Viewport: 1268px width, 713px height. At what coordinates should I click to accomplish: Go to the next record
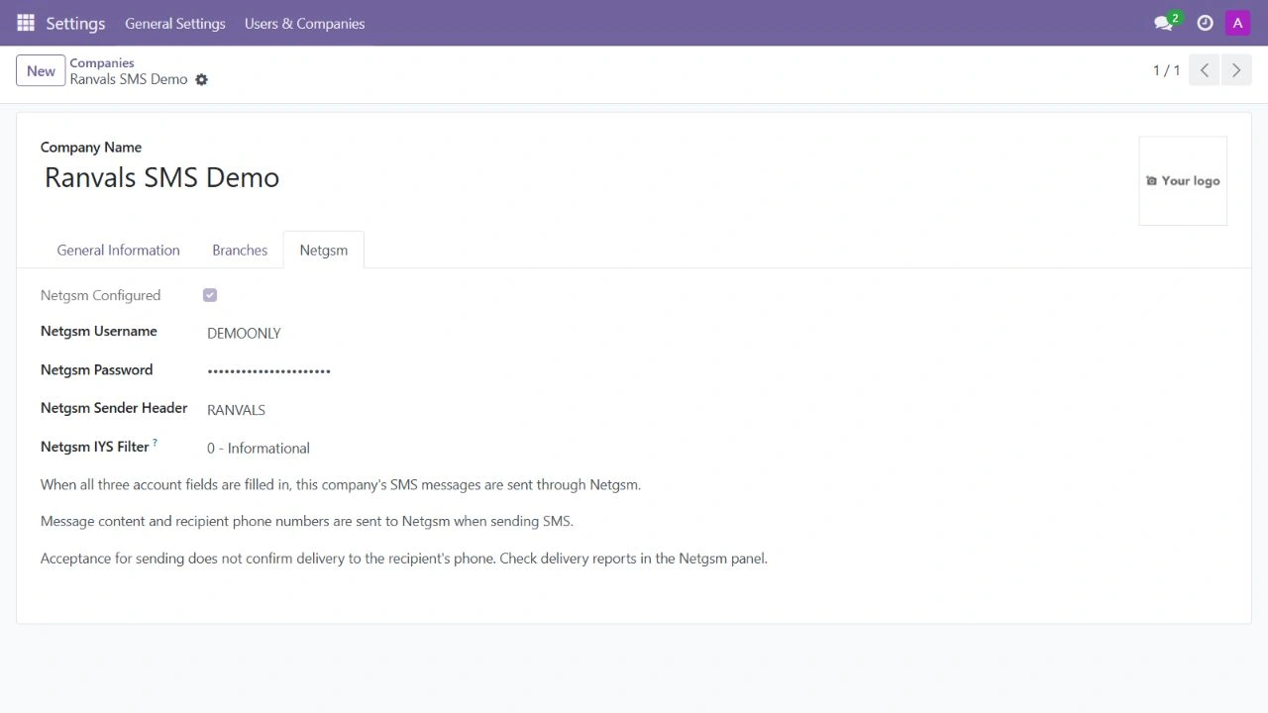click(x=1236, y=70)
